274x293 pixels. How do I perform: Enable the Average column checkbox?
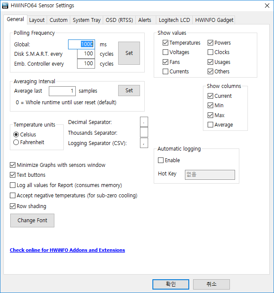coord(211,125)
